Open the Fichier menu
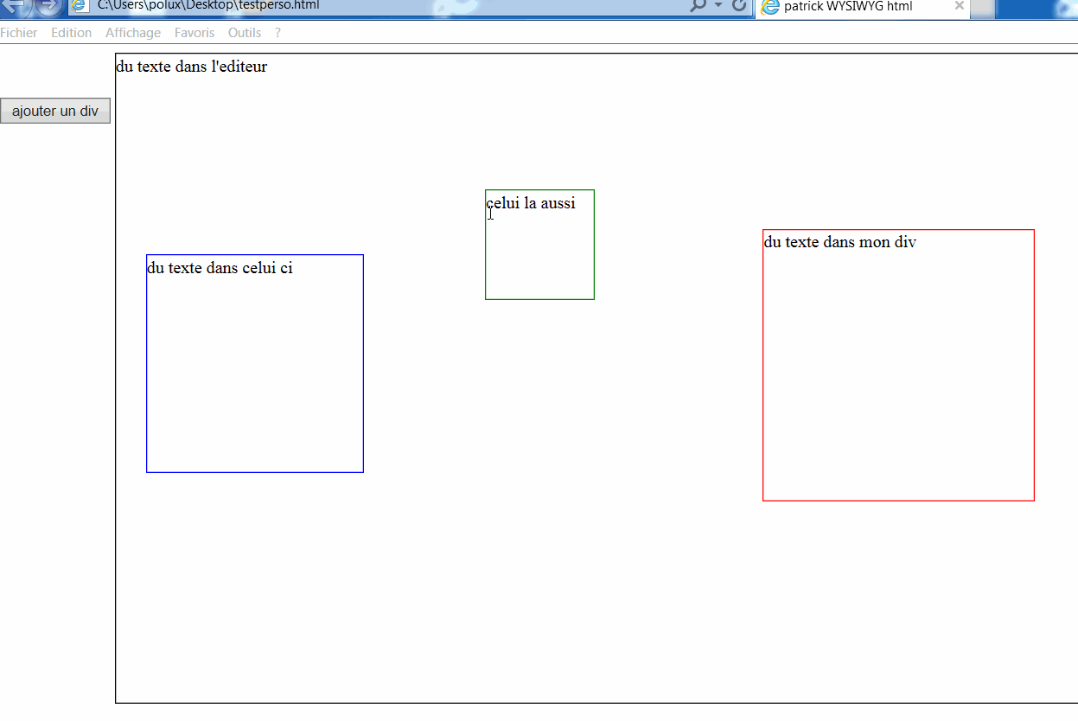 19,33
